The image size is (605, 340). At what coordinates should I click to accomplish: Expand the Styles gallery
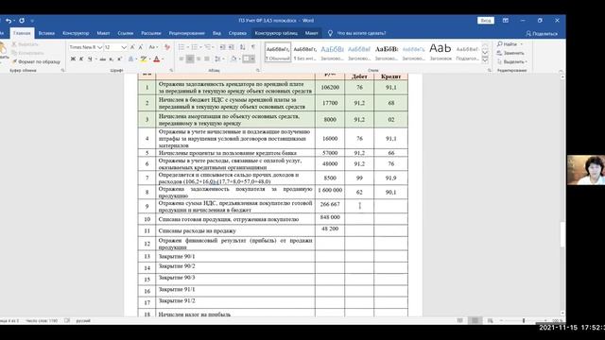(x=485, y=60)
